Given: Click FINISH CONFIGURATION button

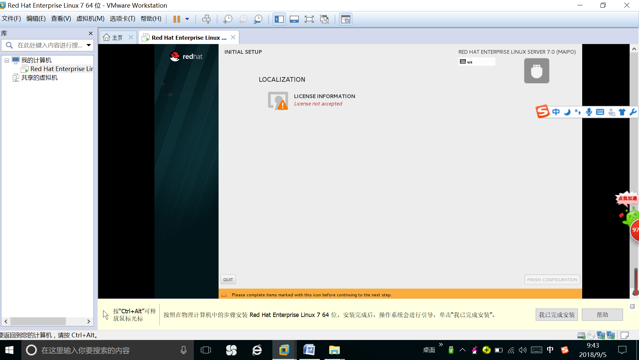Looking at the screenshot, I should click(x=552, y=280).
